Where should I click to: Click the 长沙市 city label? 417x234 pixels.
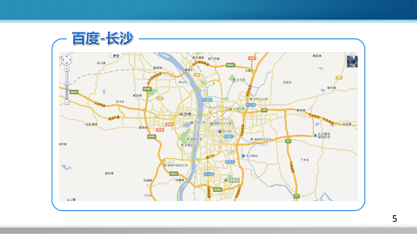(185, 114)
